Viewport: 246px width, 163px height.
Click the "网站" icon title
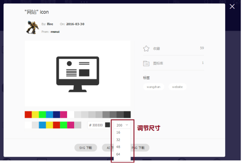point(37,12)
